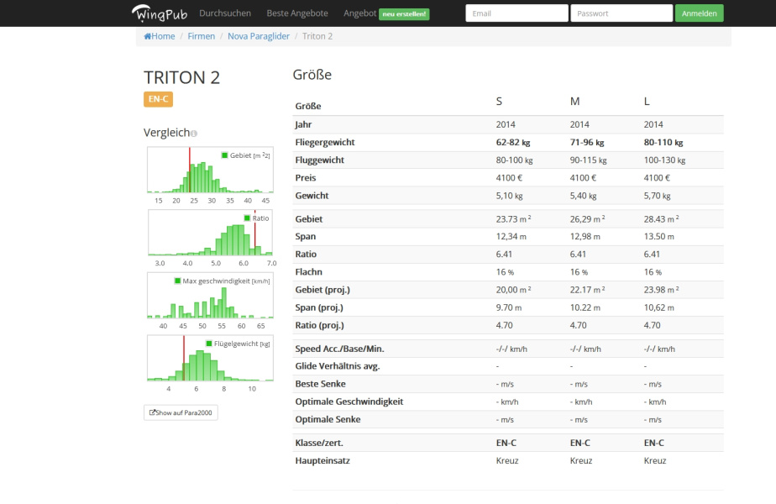Click the Preis row label
776x504 pixels.
(306, 178)
